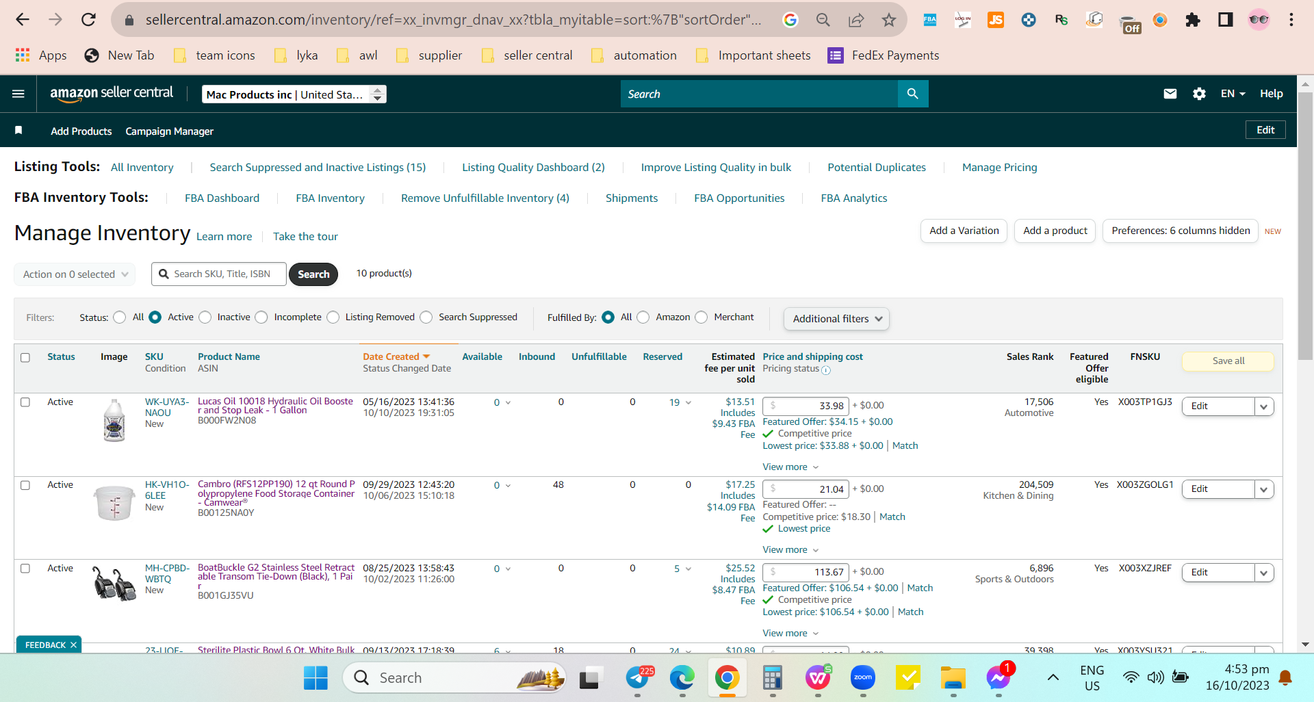Viewport: 1314px width, 702px height.
Task: Open the Action on 0 selected dropdown
Action: click(x=75, y=274)
